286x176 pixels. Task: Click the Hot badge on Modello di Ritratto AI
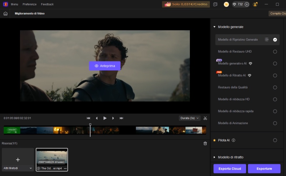coord(219,72)
